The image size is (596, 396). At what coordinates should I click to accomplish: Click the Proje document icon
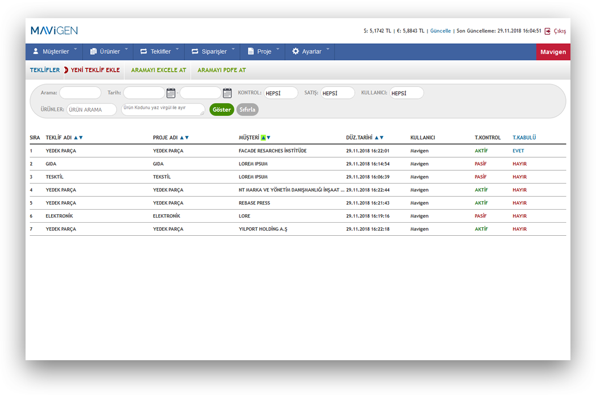tap(250, 52)
